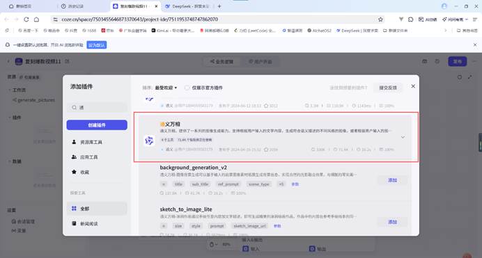Open the 收藏 favorites category

[x=97, y=172]
